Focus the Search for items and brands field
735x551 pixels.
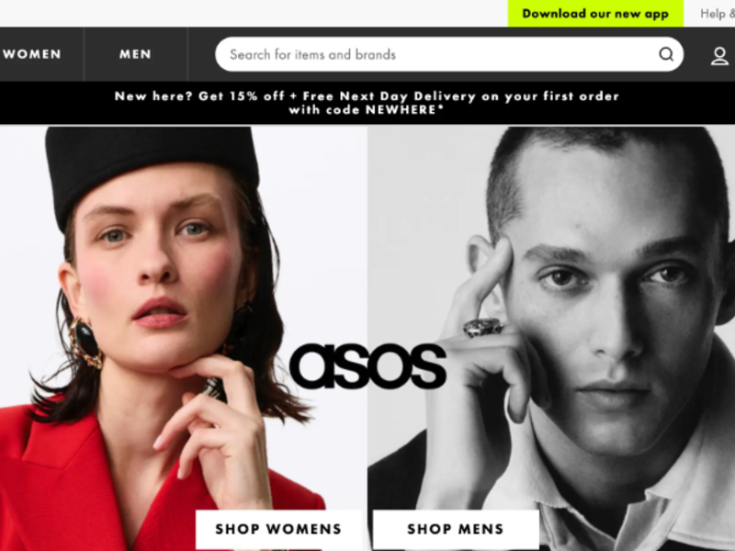point(449,54)
